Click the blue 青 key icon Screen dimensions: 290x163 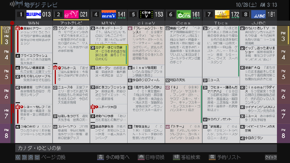point(100,157)
